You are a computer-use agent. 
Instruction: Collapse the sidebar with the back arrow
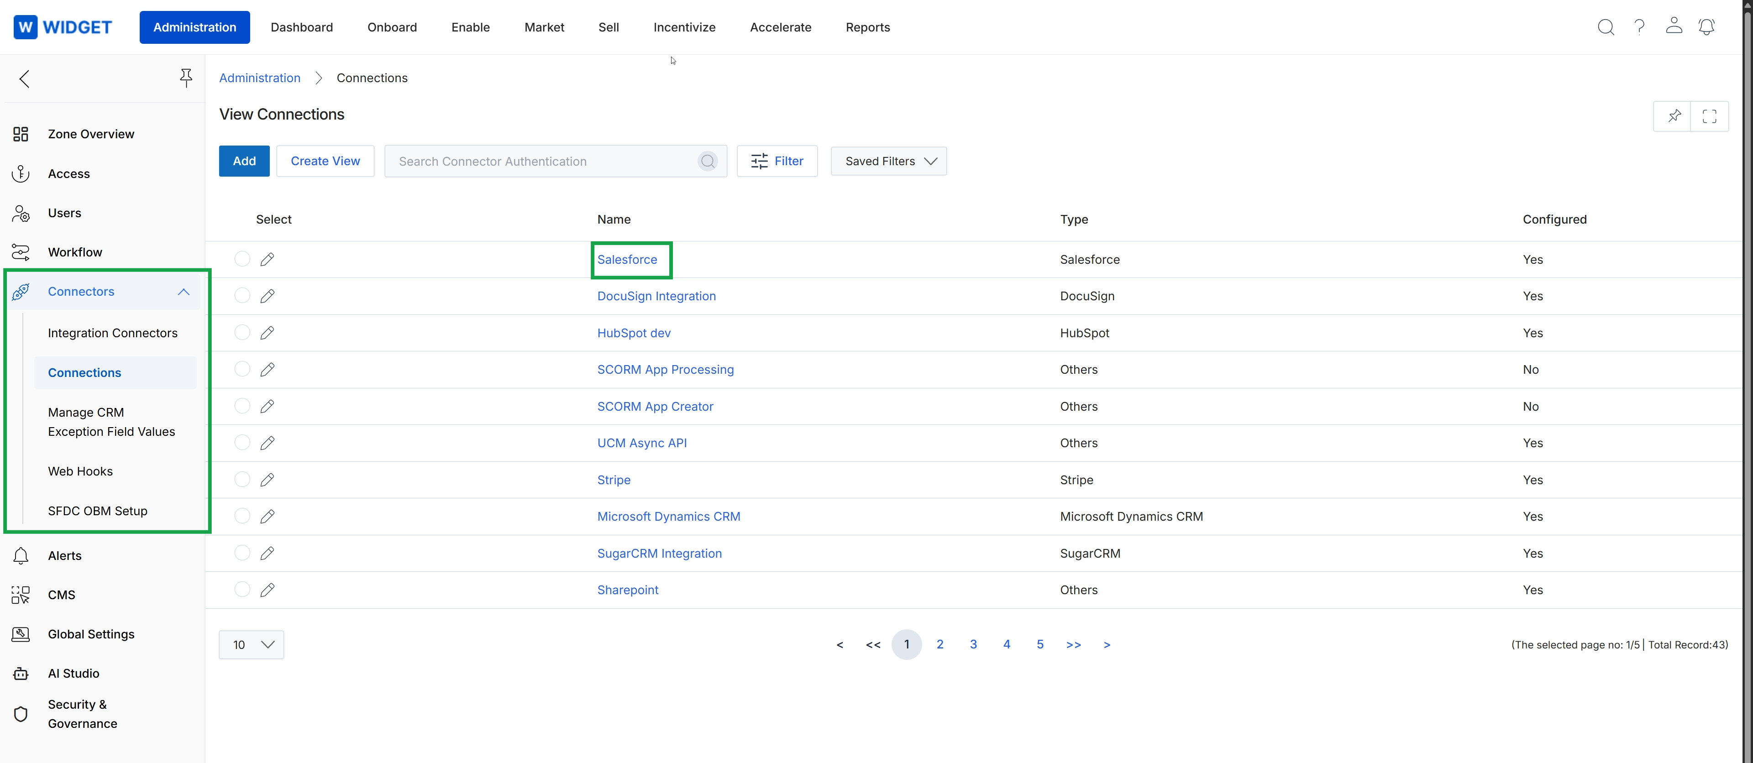tap(25, 79)
